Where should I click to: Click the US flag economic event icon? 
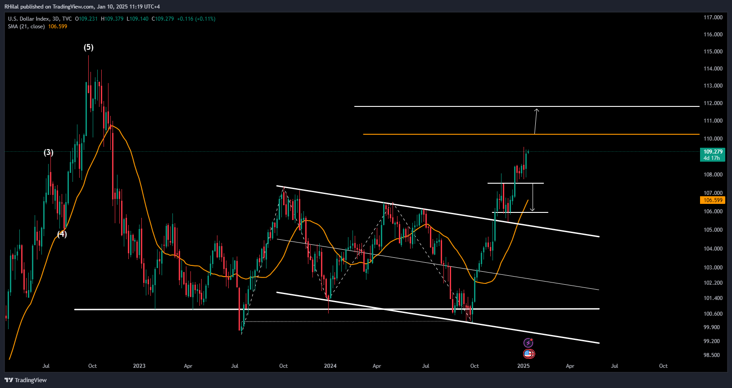[529, 354]
